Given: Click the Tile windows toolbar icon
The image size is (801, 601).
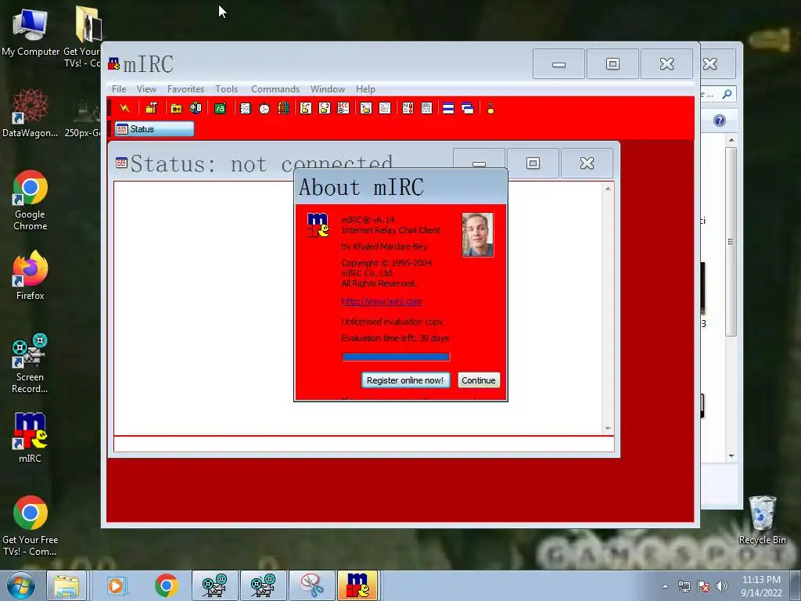Looking at the screenshot, I should (448, 108).
